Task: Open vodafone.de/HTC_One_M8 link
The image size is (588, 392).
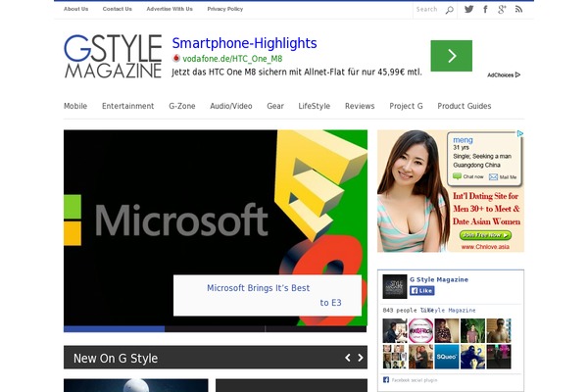Action: tap(232, 59)
